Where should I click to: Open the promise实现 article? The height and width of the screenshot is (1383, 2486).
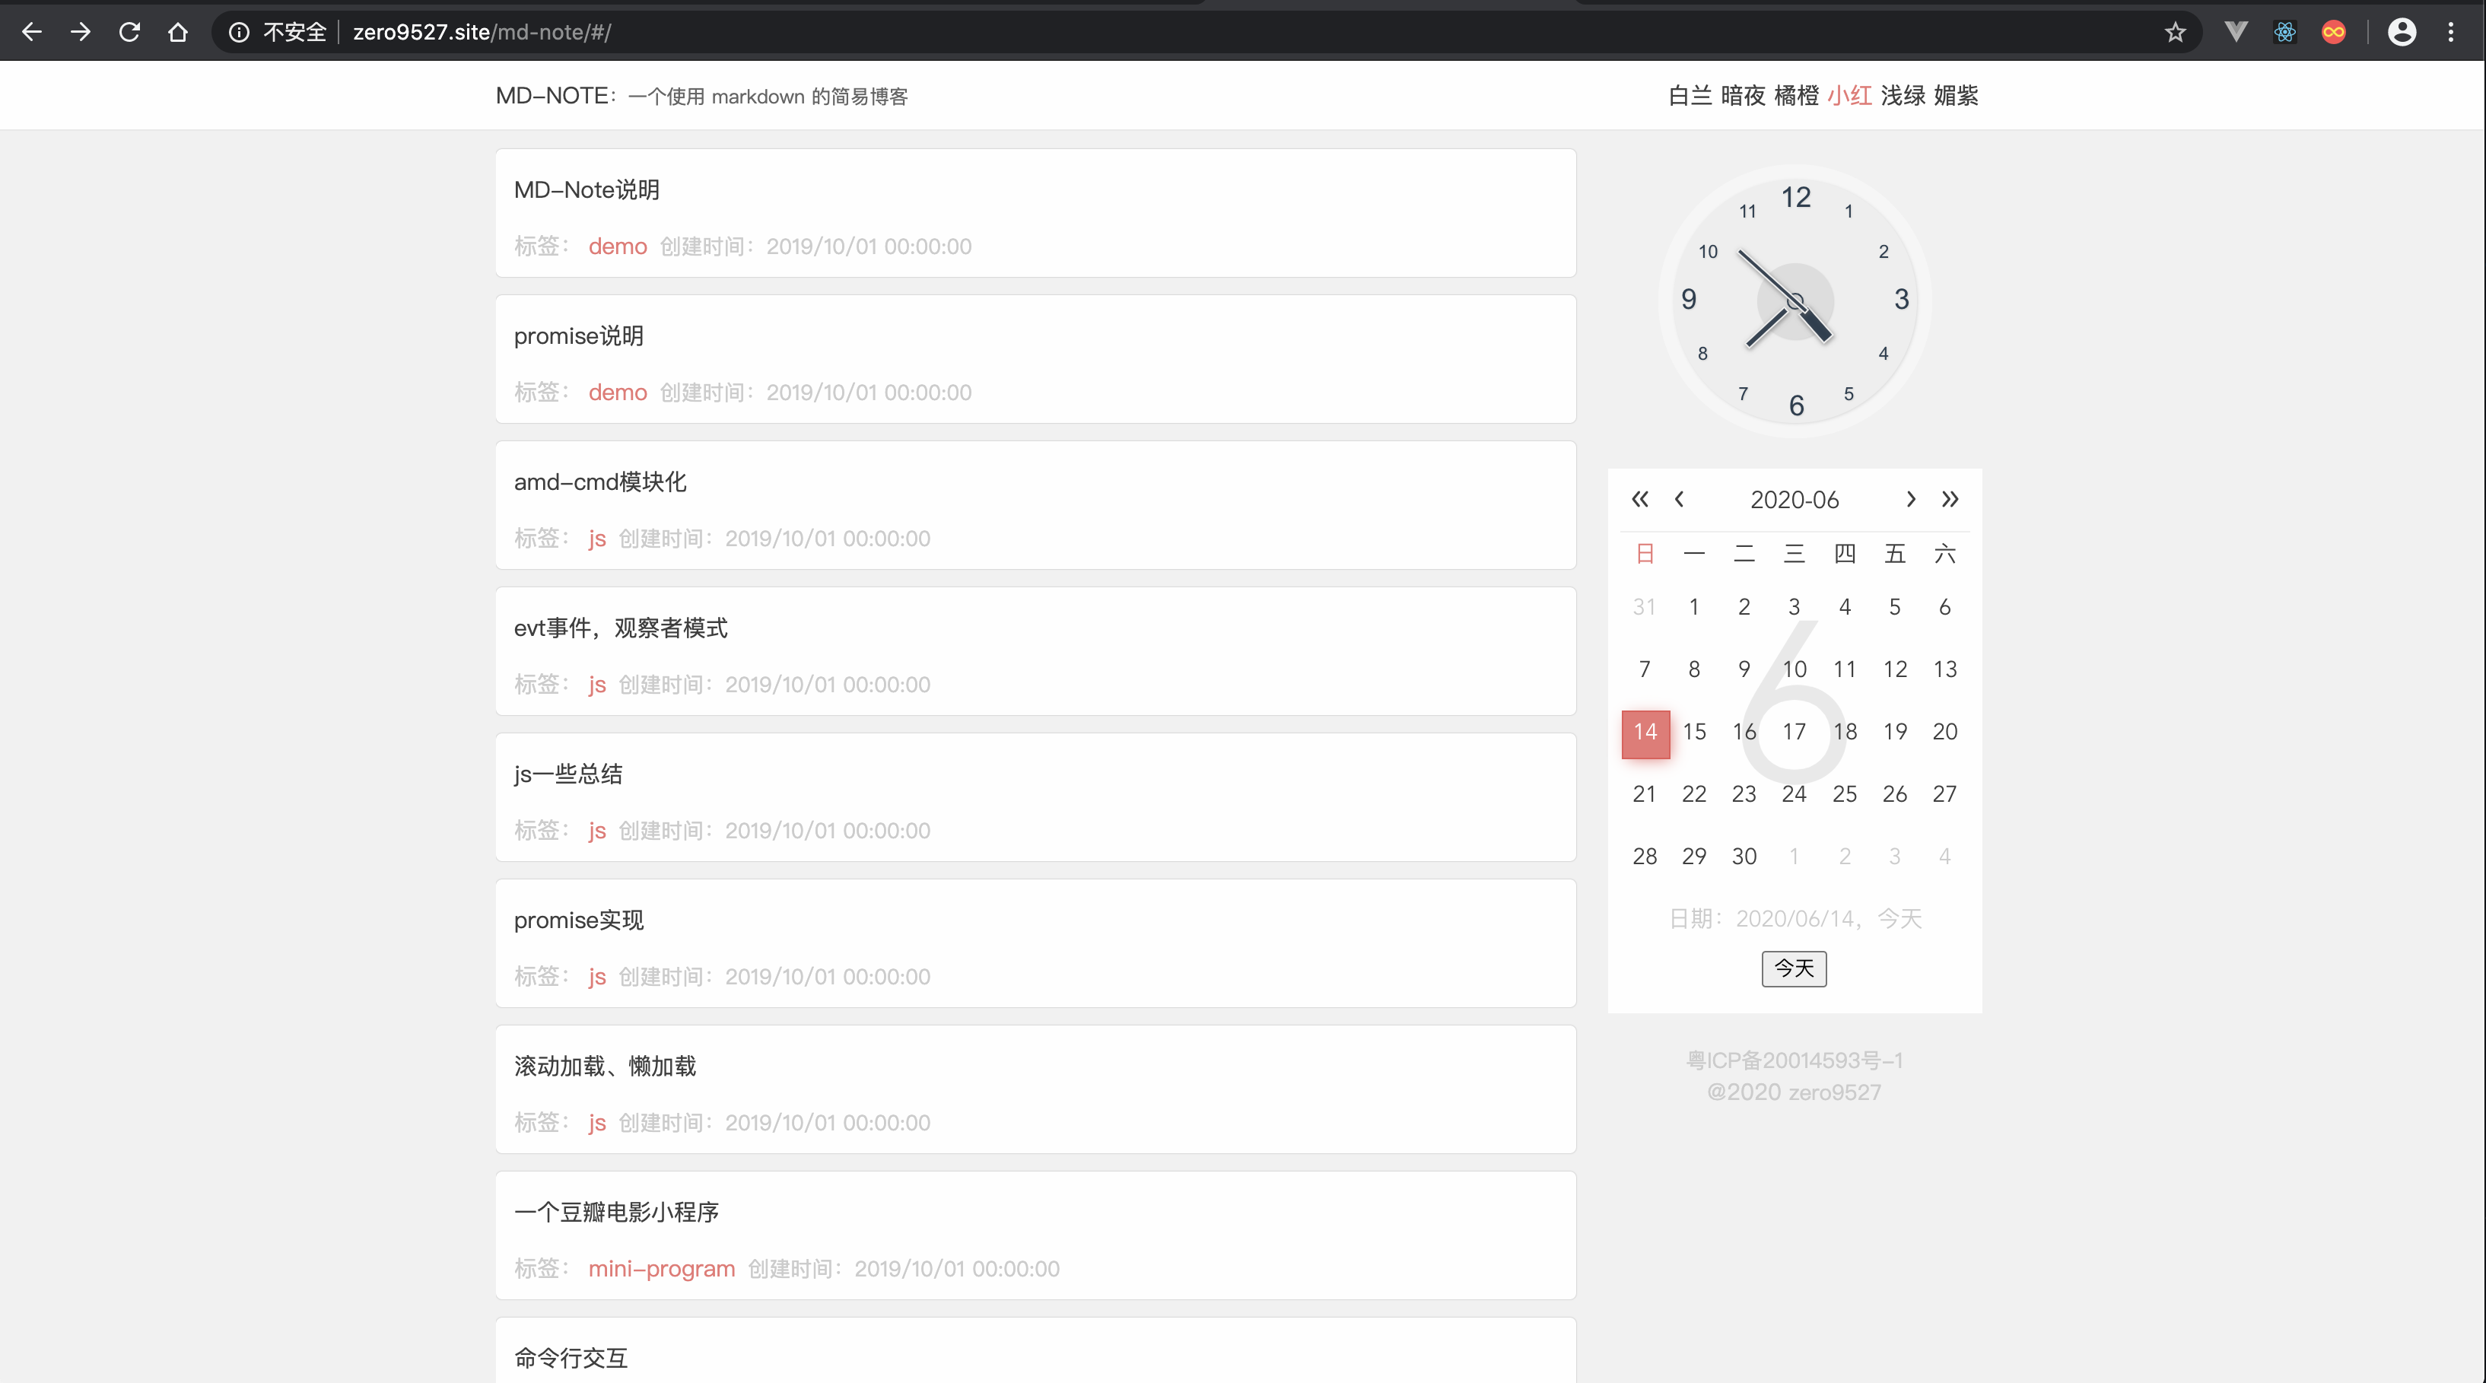(x=578, y=920)
